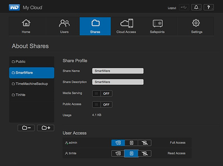
Task: Click the Share Name field
Action: (x=118, y=71)
